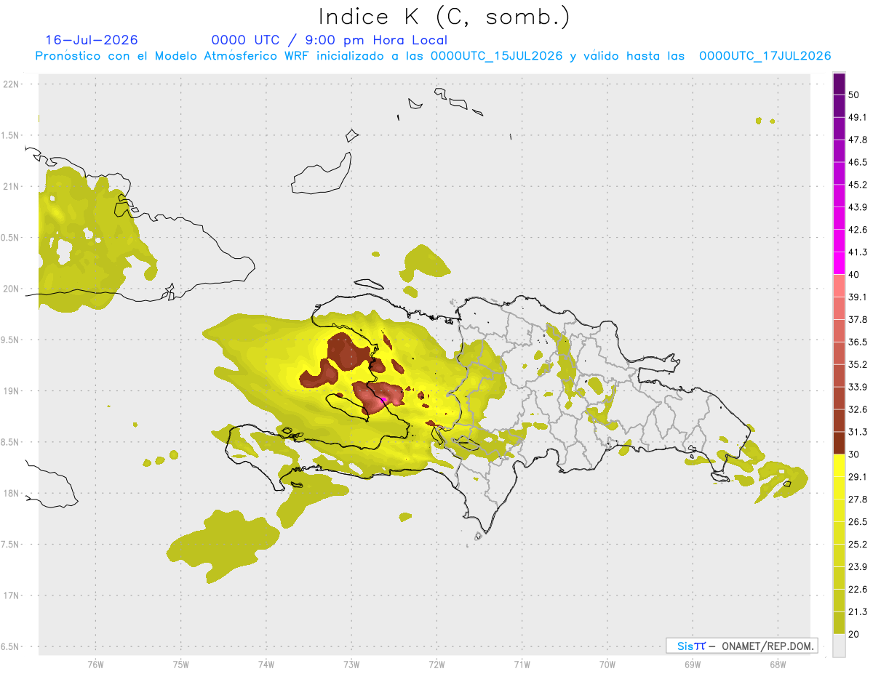
Task: Click the legend value '41.3'
Action: click(858, 252)
